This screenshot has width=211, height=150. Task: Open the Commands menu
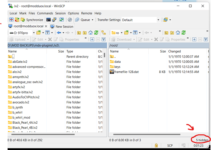pos(45,13)
